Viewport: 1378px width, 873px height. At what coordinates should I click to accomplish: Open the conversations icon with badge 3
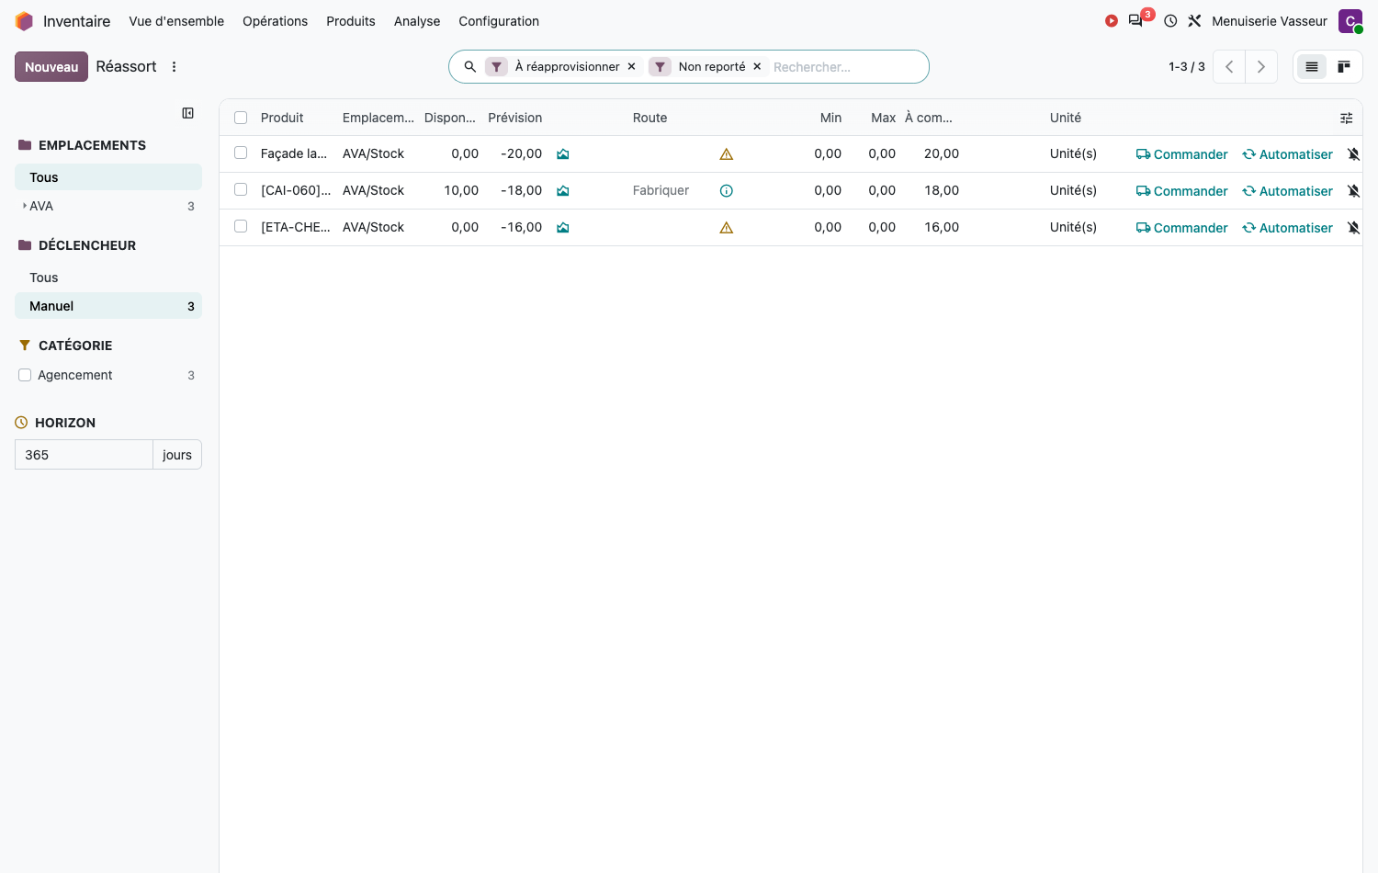pyautogui.click(x=1136, y=21)
